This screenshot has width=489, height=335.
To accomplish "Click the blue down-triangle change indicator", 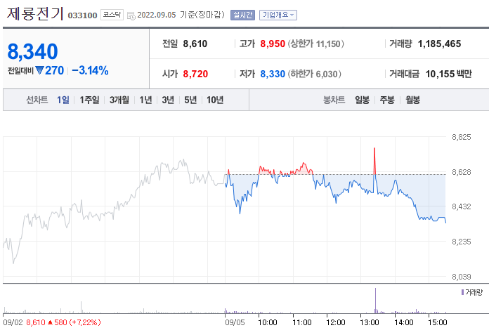I will pos(39,70).
